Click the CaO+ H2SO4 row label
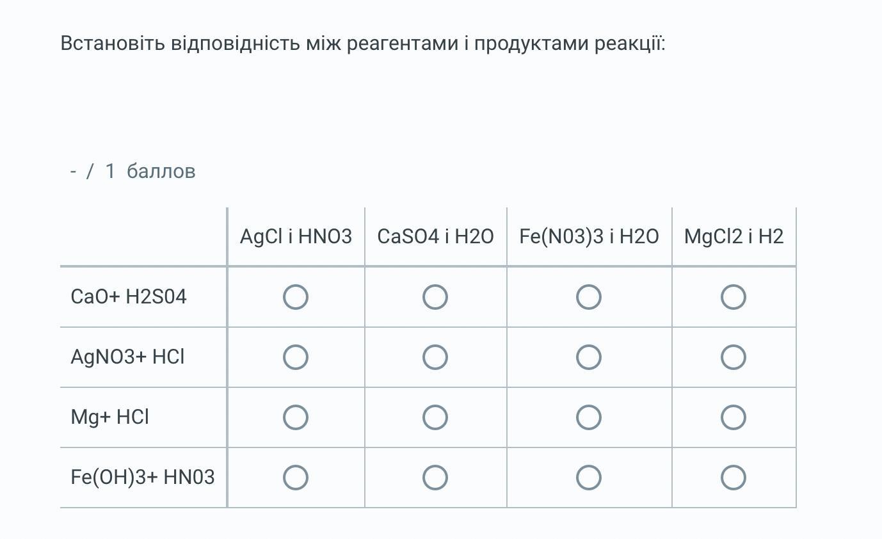This screenshot has height=539, width=882. 129,297
